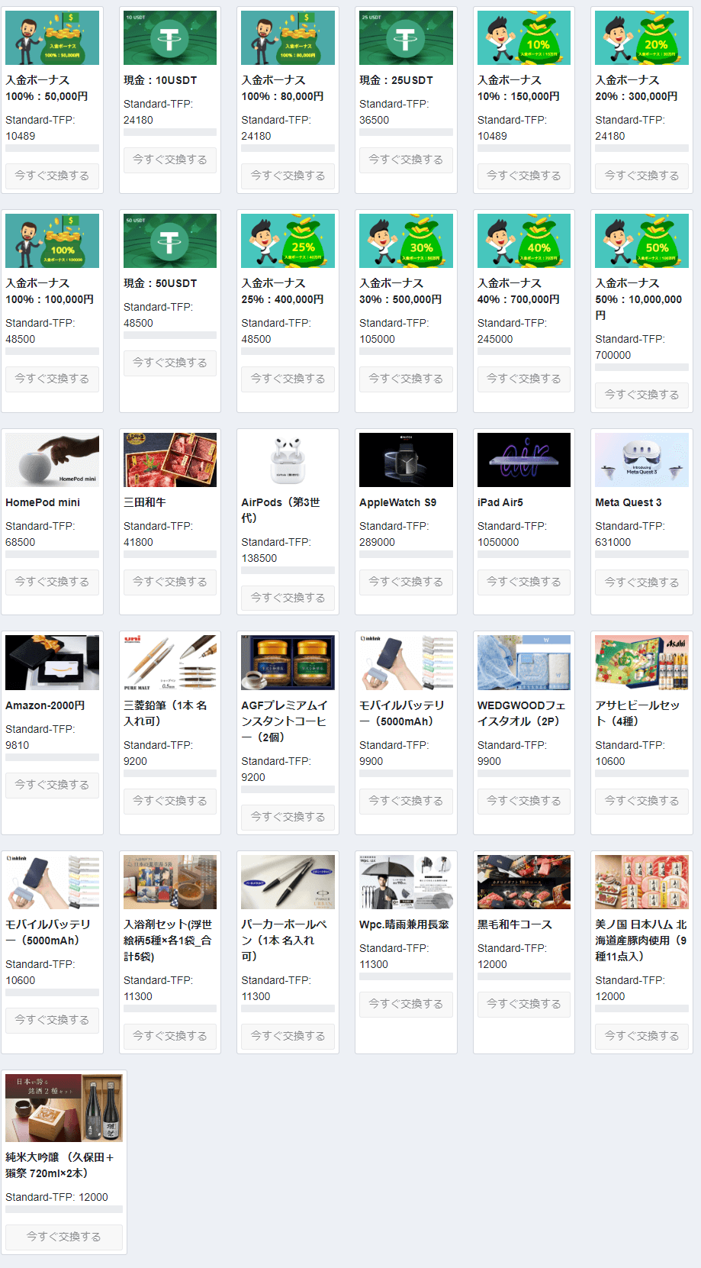Click 今すぐ交換する under 三田和牛

[170, 582]
